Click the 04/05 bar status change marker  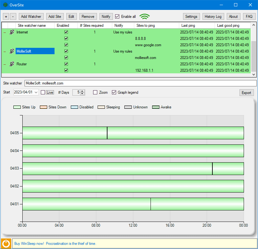[x=107, y=133]
